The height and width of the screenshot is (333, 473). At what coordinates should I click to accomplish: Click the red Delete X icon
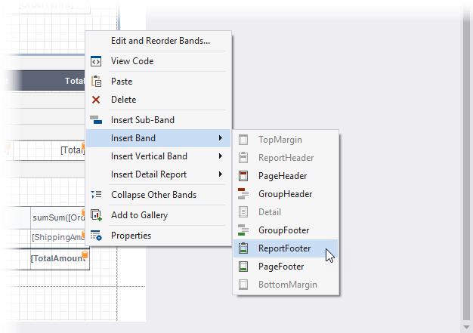tap(96, 100)
